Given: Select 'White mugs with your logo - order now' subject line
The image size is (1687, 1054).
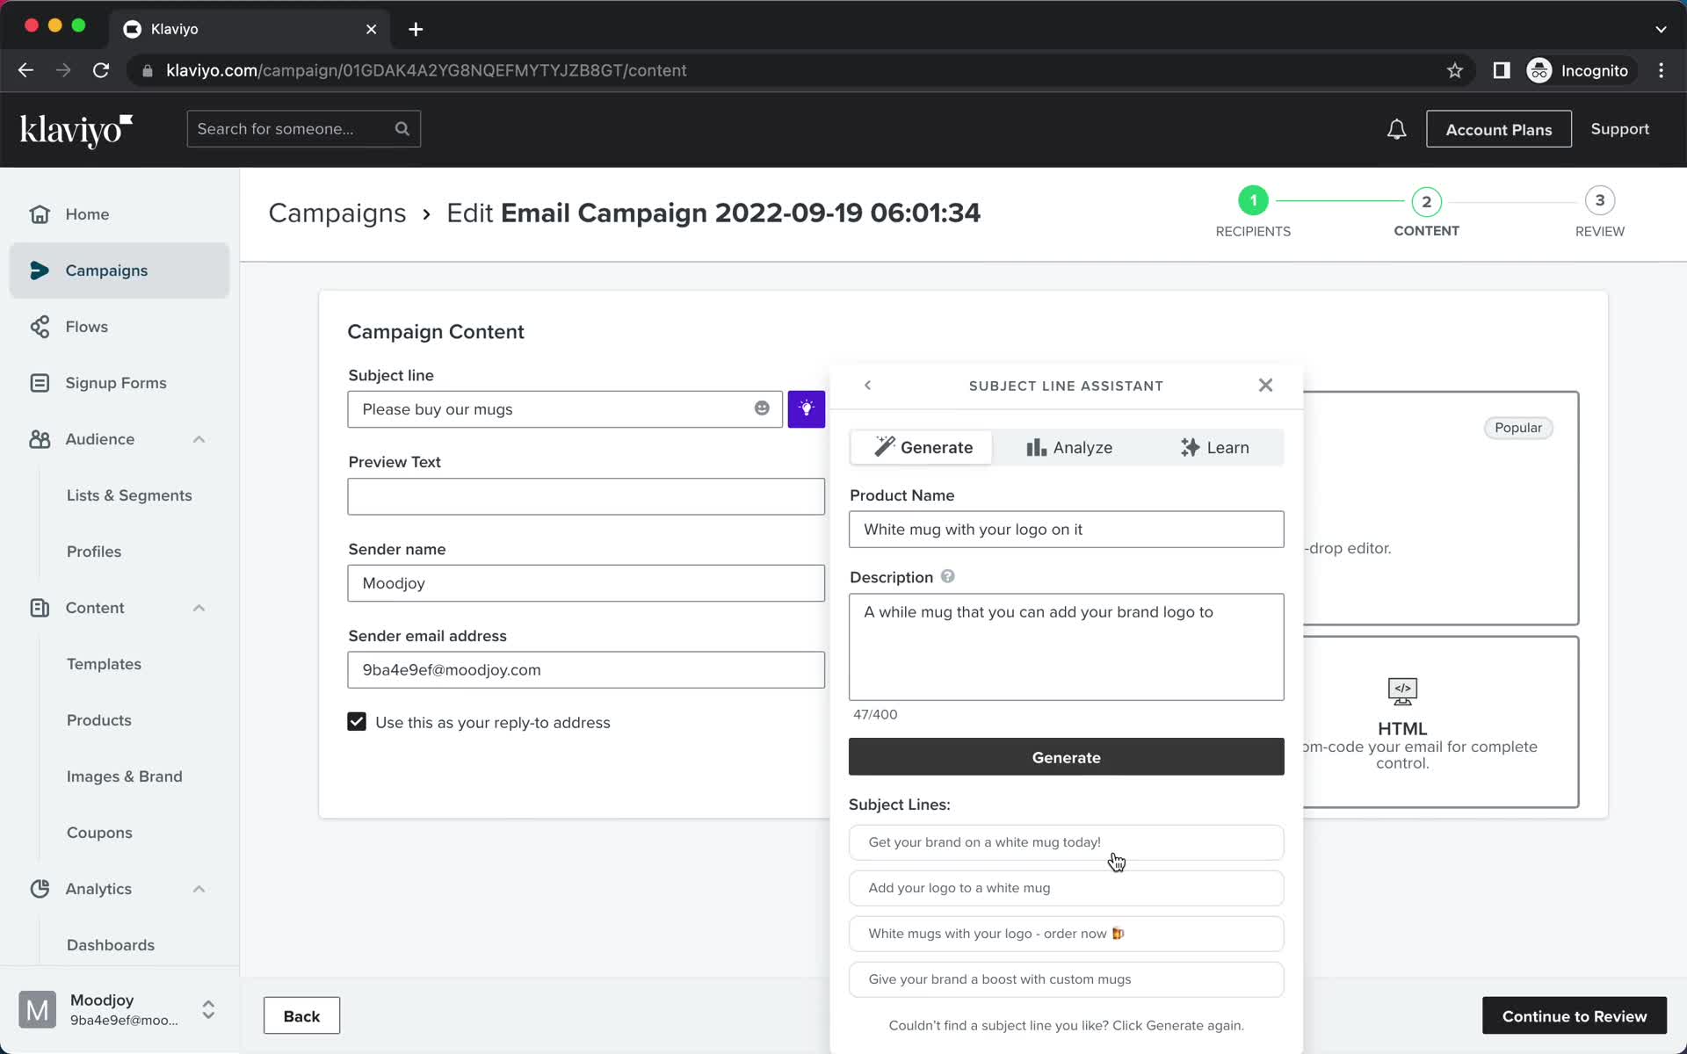Looking at the screenshot, I should (1065, 933).
